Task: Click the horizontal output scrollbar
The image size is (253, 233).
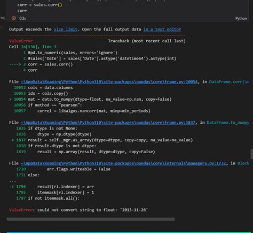Action: (91, 219)
